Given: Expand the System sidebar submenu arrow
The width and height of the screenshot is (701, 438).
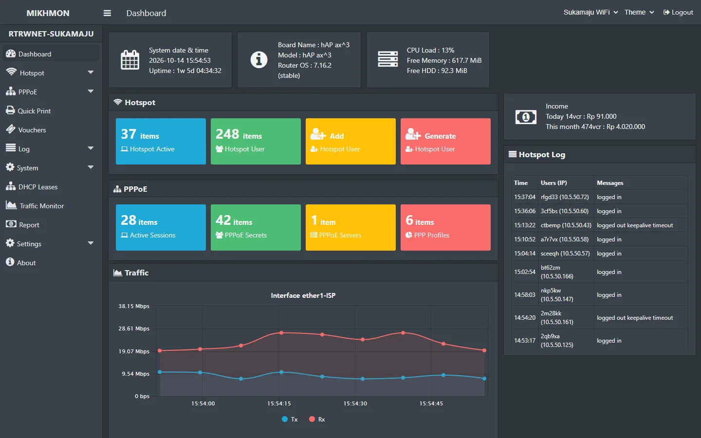Looking at the screenshot, I should [x=91, y=167].
